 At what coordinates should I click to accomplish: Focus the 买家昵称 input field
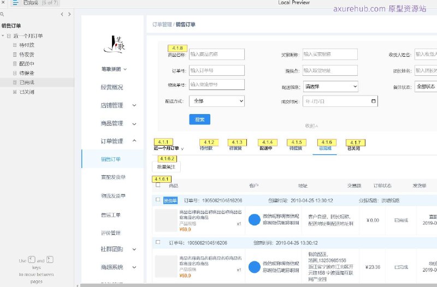[330, 54]
